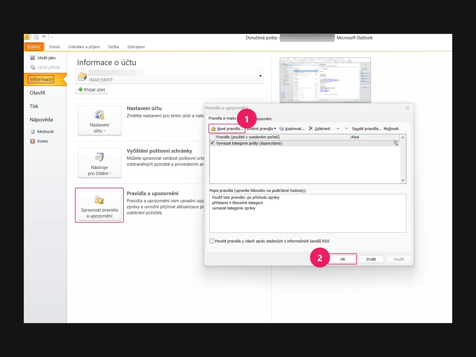Move rule up with the up arrow
Screen dimensions: 476x357
(338, 129)
